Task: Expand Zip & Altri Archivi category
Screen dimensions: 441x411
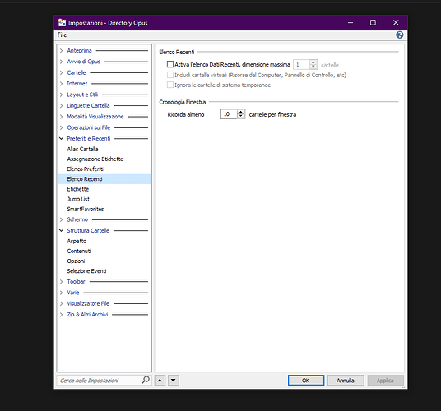Action: click(62, 315)
